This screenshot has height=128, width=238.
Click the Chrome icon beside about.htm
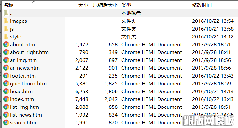(x=6, y=45)
